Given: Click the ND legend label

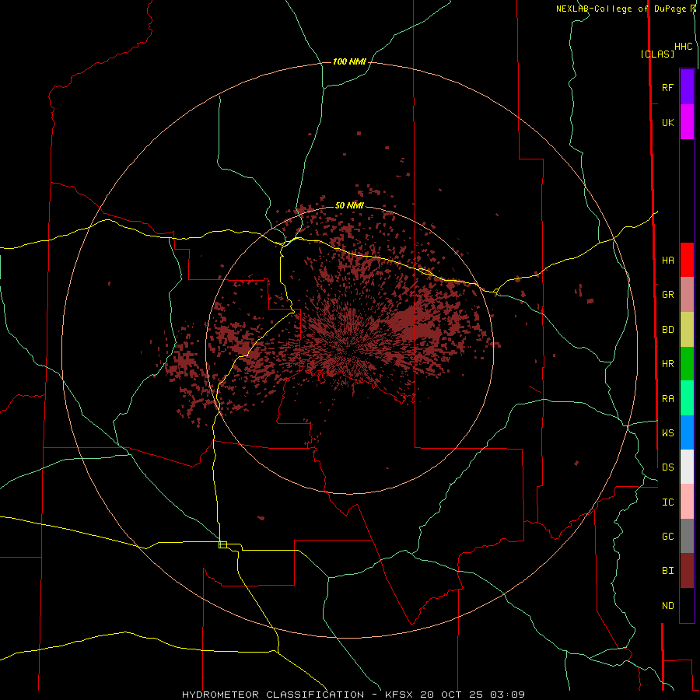Looking at the screenshot, I should pos(667,606).
